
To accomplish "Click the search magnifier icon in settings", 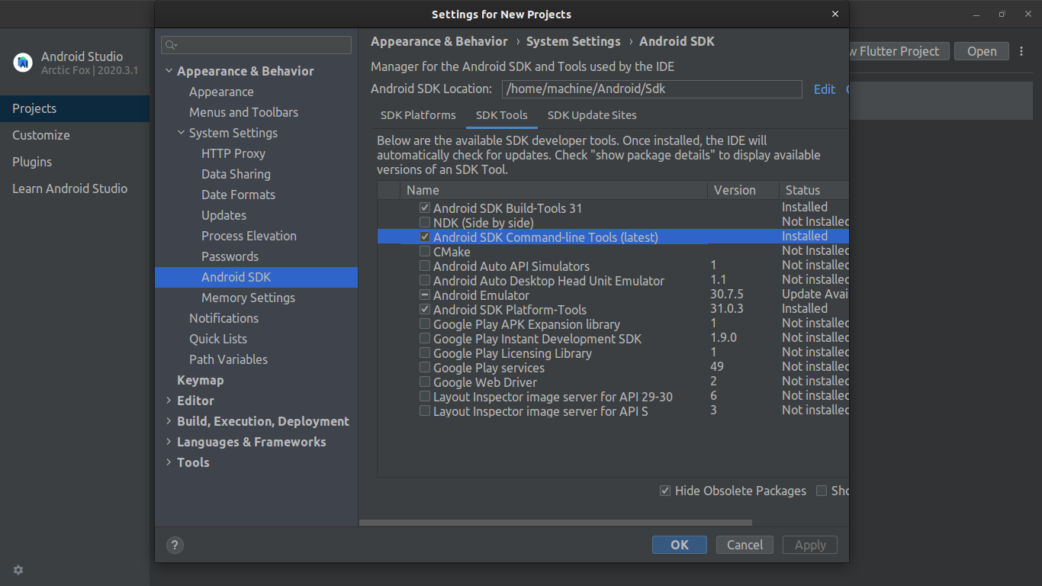I will point(170,45).
